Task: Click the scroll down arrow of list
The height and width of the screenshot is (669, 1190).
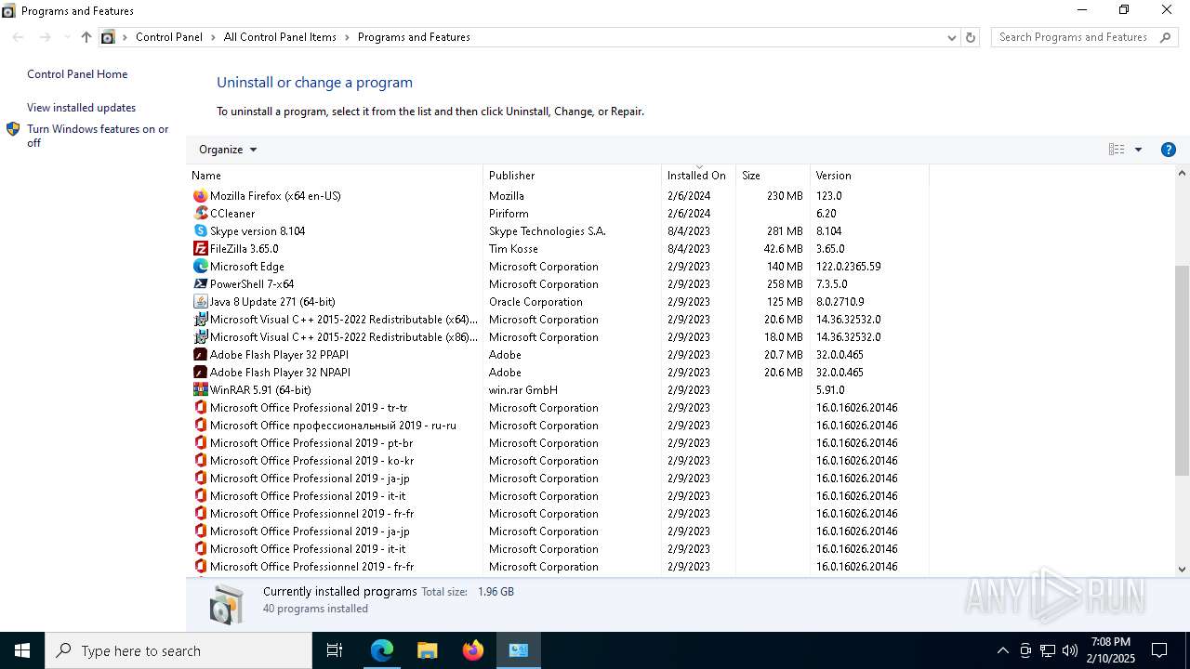Action: (1183, 569)
